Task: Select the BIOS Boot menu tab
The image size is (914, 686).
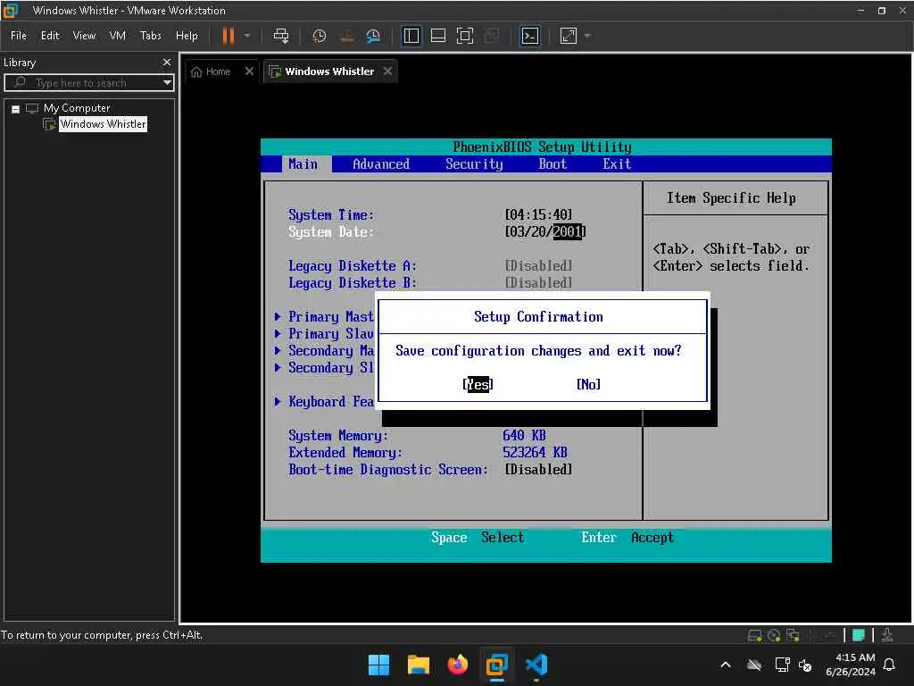Action: tap(553, 164)
